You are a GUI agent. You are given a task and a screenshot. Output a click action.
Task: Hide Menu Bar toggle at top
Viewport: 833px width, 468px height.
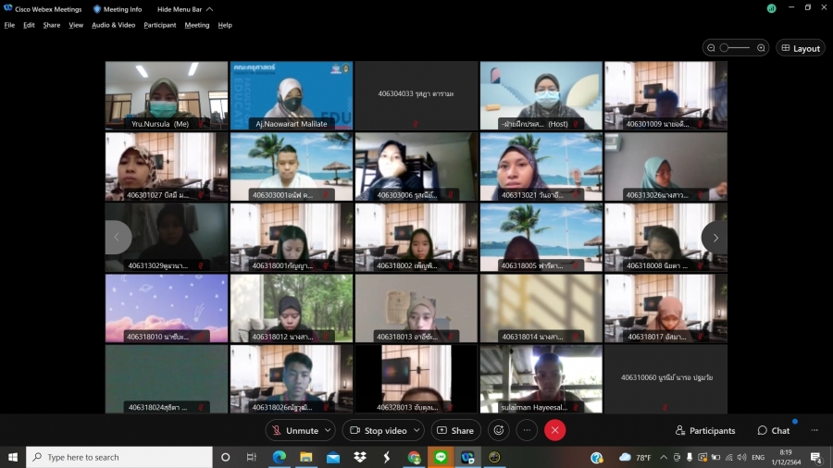(184, 9)
